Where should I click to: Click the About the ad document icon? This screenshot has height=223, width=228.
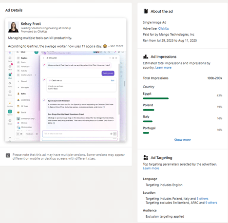[x=146, y=11]
